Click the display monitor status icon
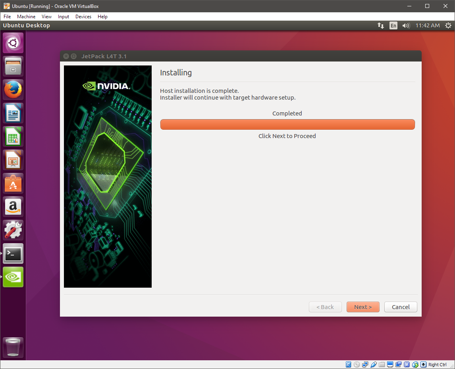The width and height of the screenshot is (455, 369). point(390,365)
